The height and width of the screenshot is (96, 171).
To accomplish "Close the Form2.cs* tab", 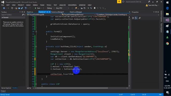I will (49, 12).
